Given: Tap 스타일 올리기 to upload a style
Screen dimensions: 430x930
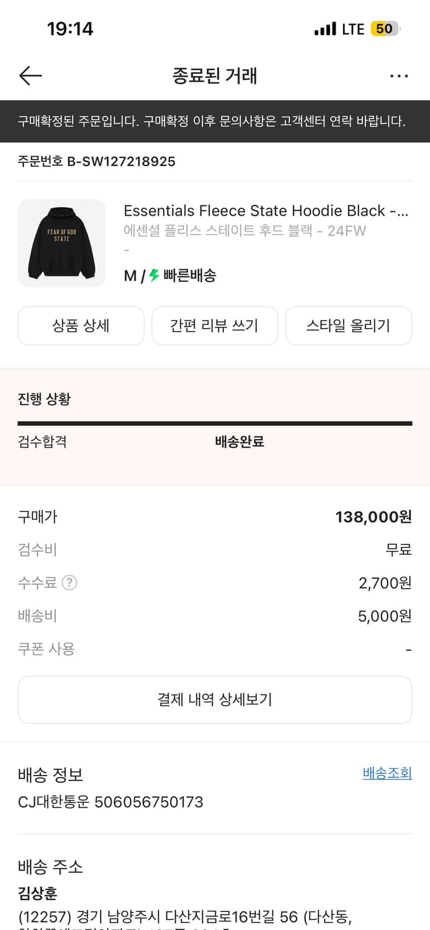Looking at the screenshot, I should point(348,325).
